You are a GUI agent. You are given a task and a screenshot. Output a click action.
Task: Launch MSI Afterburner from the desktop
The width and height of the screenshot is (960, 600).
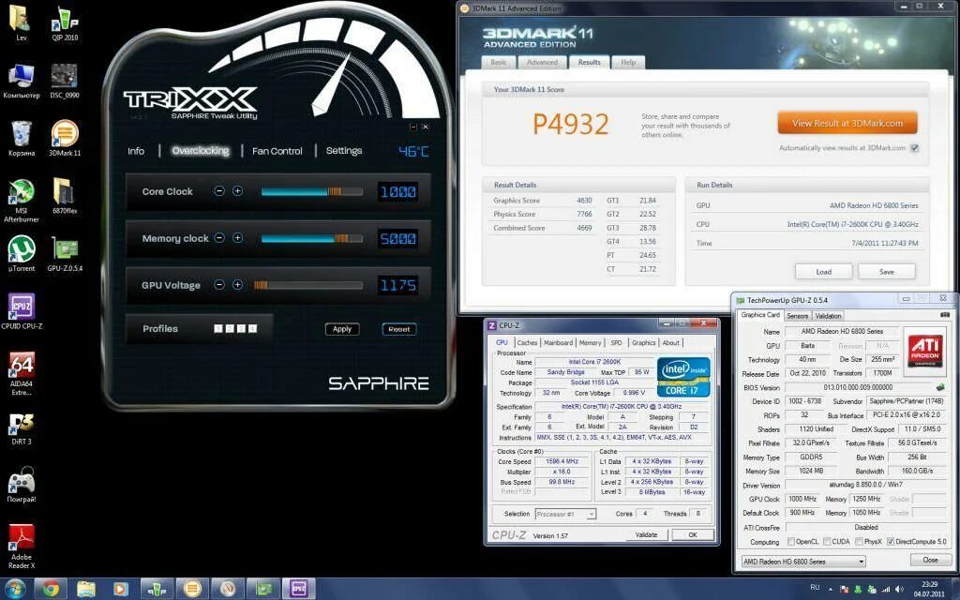coord(22,200)
